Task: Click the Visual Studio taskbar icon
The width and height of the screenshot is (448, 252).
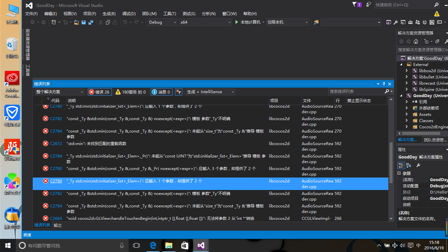Action: click(201, 245)
